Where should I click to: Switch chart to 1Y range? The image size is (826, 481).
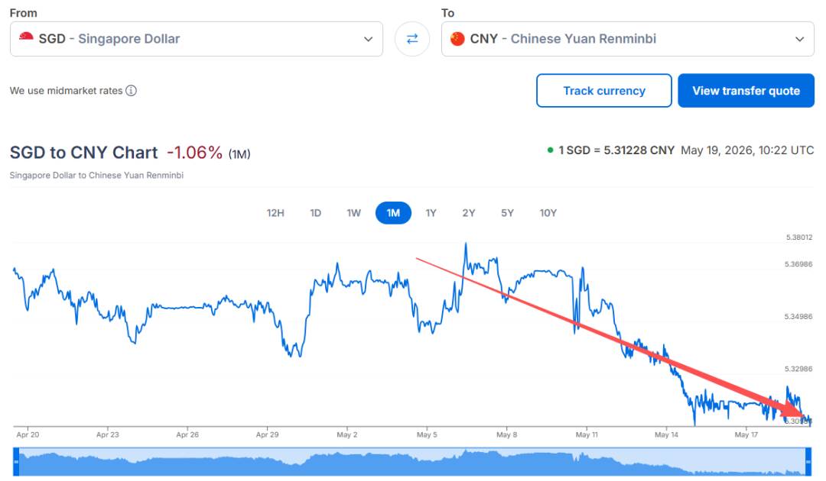(431, 213)
